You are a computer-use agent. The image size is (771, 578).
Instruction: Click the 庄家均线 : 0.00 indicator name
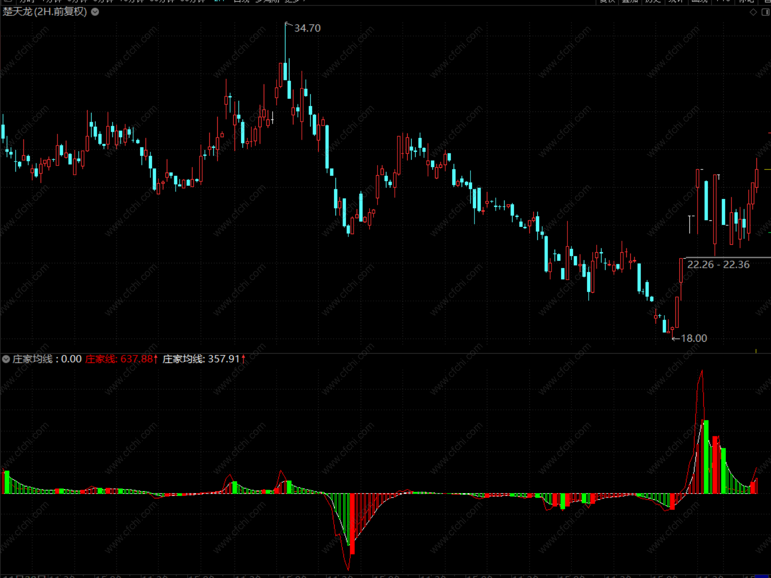47,359
